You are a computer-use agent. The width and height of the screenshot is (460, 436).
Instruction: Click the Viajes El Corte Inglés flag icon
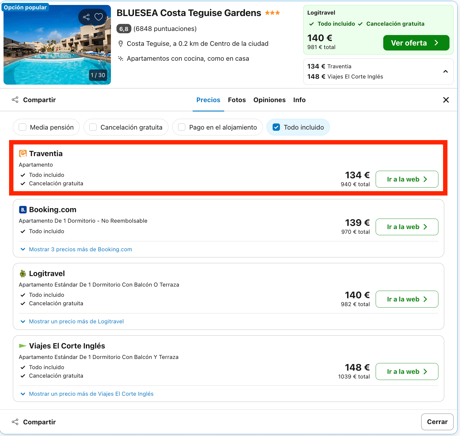tap(23, 346)
